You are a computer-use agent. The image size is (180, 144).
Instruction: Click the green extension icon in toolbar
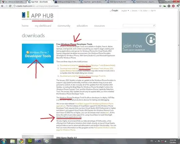tap(165, 6)
